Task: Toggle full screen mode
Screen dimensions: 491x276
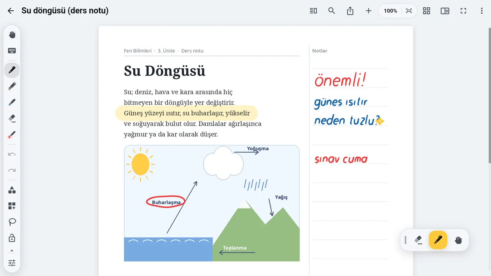Action: pos(463,11)
